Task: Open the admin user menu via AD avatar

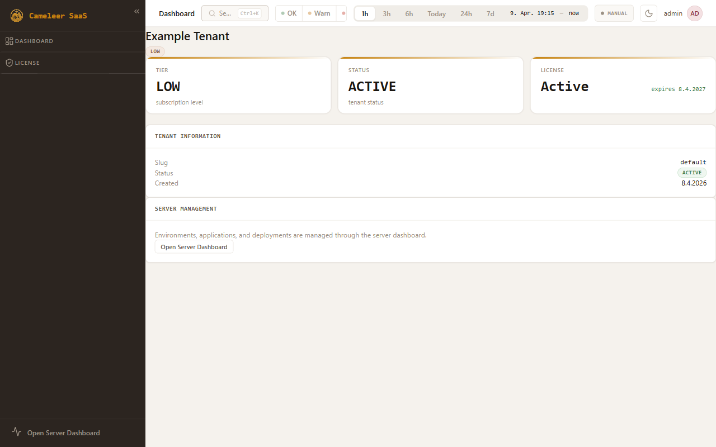Action: click(x=694, y=13)
